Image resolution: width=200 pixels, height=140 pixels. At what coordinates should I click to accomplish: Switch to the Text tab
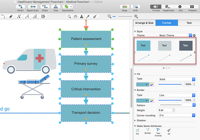coord(189,23)
